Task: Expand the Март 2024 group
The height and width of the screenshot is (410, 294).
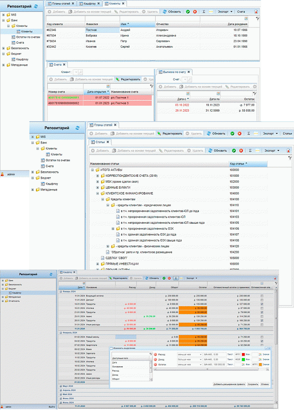Action: [x=61, y=386]
